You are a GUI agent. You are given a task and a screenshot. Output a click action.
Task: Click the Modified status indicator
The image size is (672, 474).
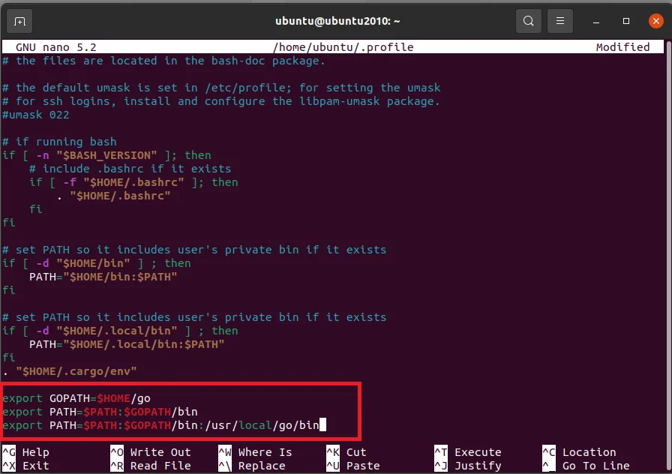(622, 47)
